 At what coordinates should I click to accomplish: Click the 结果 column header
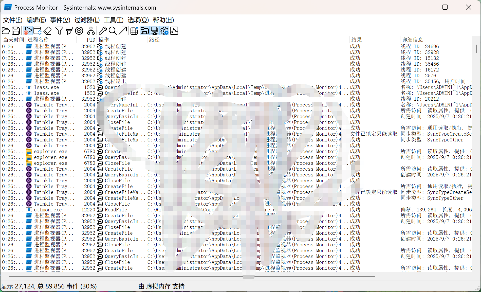coord(375,40)
